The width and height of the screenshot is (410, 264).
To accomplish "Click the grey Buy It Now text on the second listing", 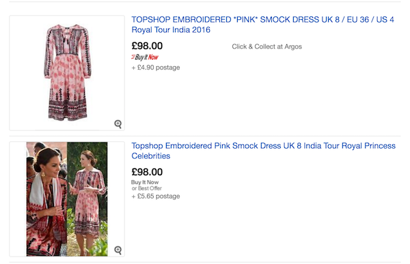I will [x=145, y=182].
